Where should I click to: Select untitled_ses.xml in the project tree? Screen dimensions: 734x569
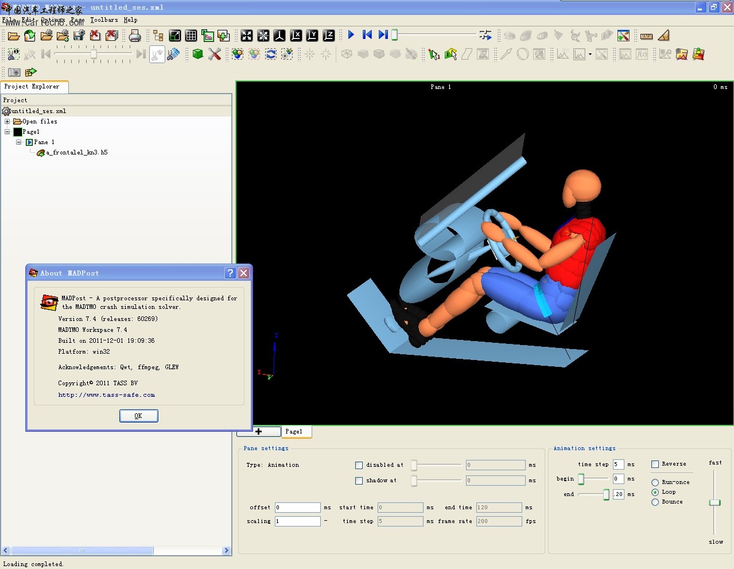[x=38, y=111]
